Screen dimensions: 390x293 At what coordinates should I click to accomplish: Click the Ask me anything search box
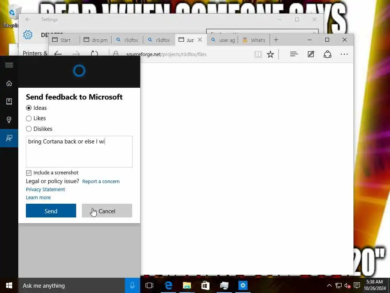(71, 285)
